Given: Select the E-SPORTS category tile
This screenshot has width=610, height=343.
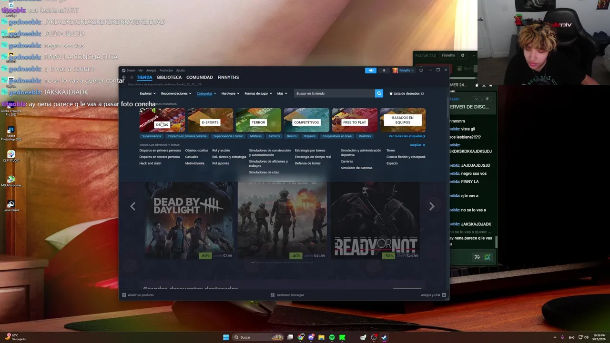Looking at the screenshot, I should tap(210, 120).
